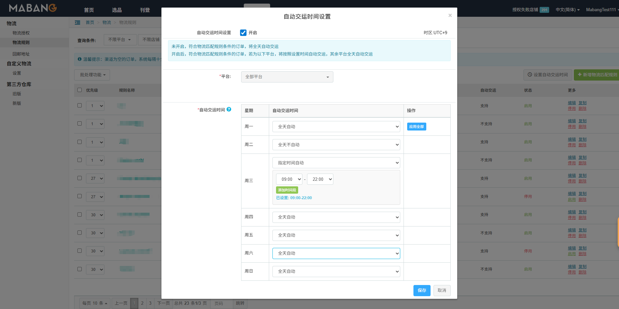
Task: Open Wednesday end time 22:00 dropdown
Action: coord(320,179)
